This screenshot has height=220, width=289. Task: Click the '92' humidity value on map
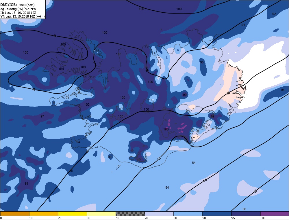(274, 14)
